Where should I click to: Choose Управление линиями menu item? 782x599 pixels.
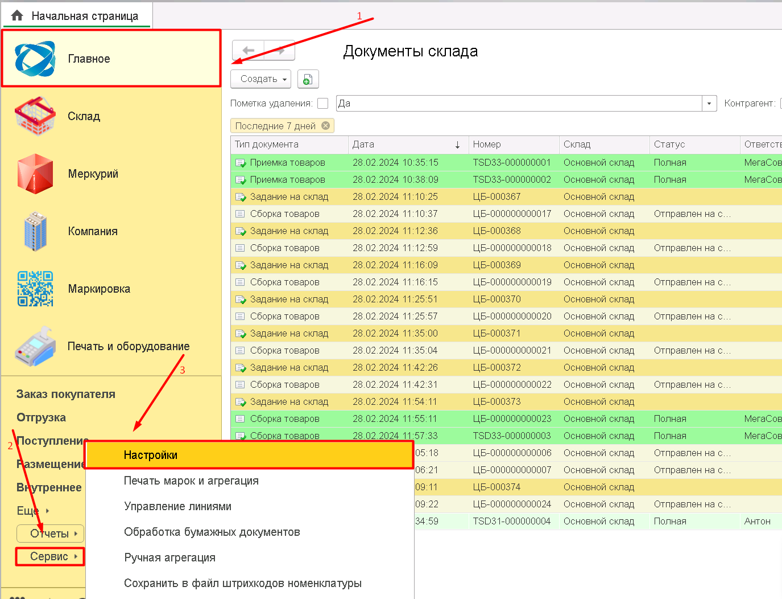(x=178, y=506)
